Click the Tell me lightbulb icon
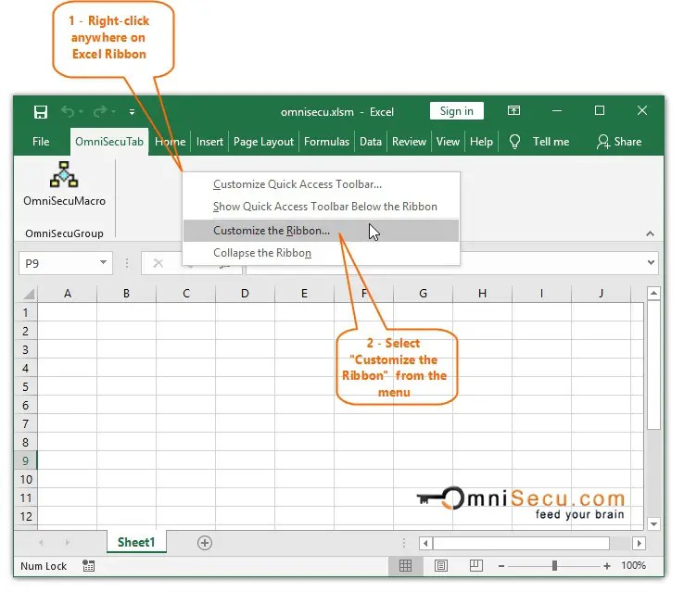684x592 pixels. click(514, 142)
